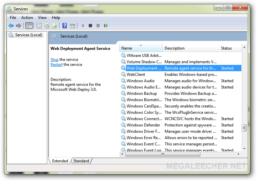Select the Windows Connect... service name
The height and width of the screenshot is (181, 257).
(144, 119)
